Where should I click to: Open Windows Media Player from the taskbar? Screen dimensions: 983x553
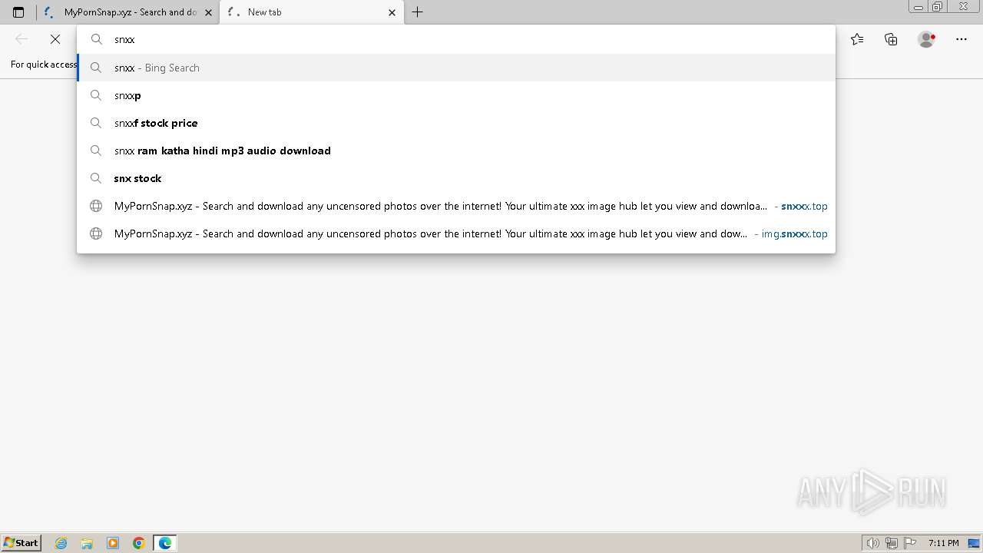[x=113, y=543]
